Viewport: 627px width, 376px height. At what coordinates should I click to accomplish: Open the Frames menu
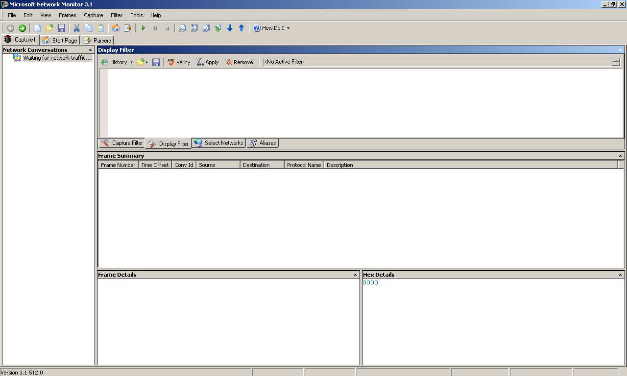pyautogui.click(x=67, y=15)
